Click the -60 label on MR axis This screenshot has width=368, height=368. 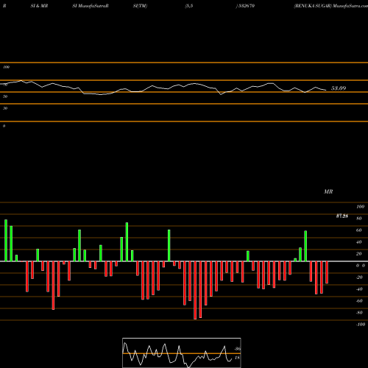point(359,301)
